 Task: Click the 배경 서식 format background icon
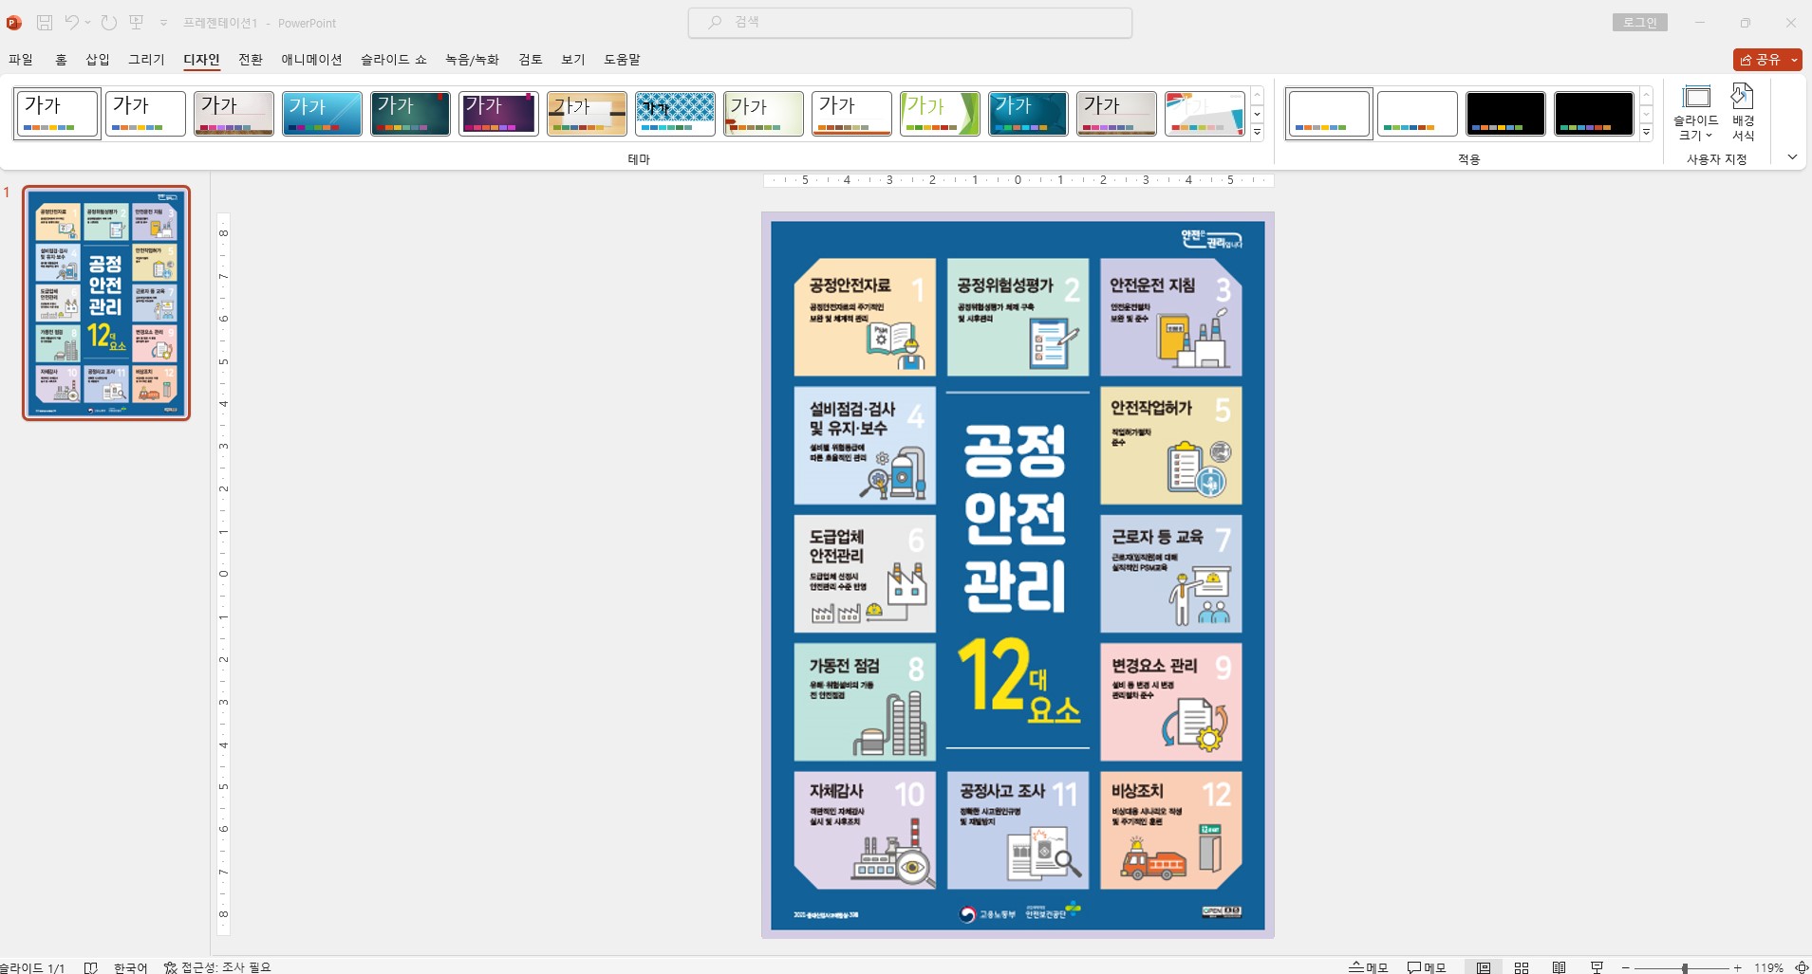pos(1743,113)
